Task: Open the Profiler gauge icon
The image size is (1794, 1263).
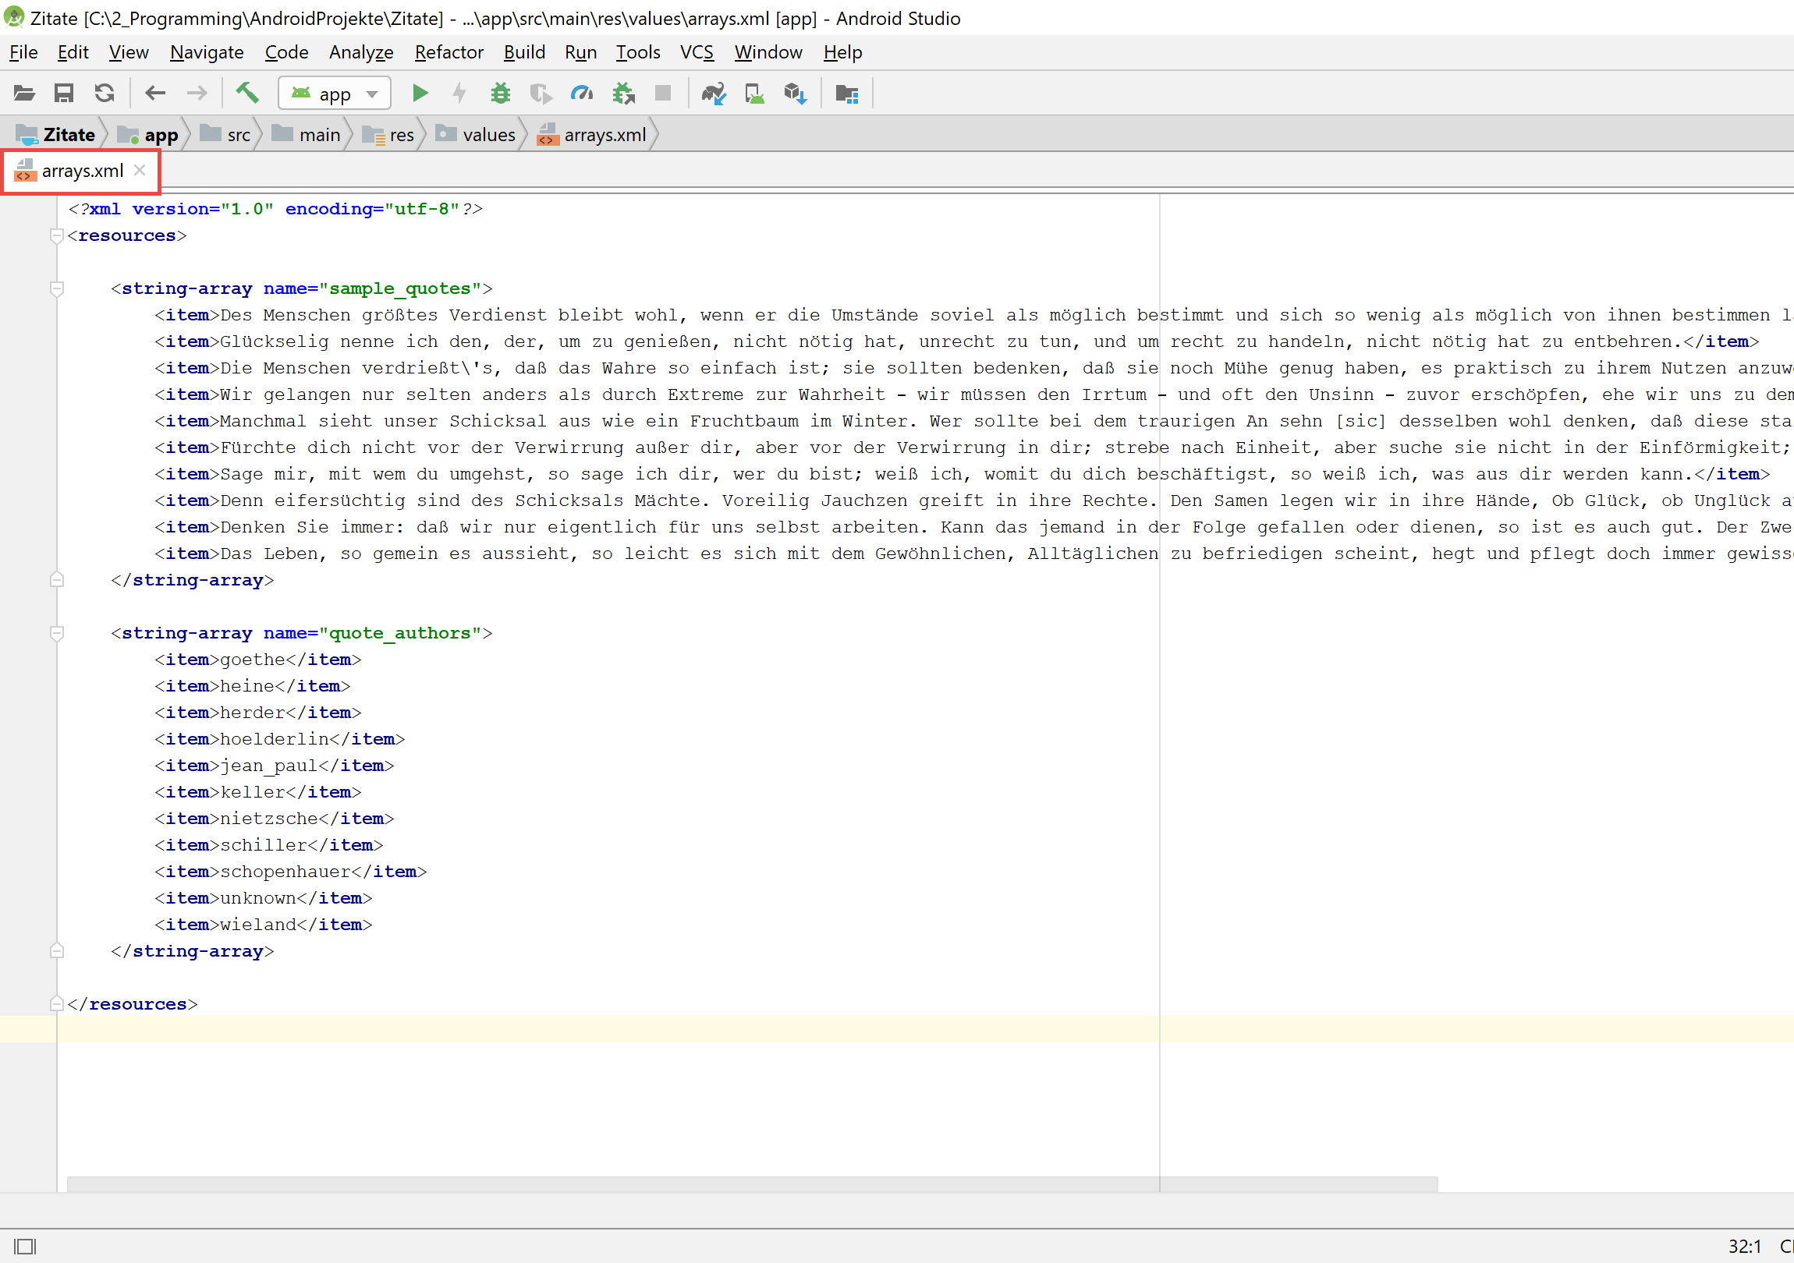Action: point(582,94)
